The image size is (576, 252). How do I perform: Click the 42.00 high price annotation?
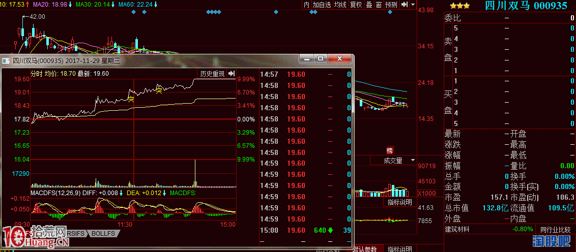pyautogui.click(x=38, y=16)
